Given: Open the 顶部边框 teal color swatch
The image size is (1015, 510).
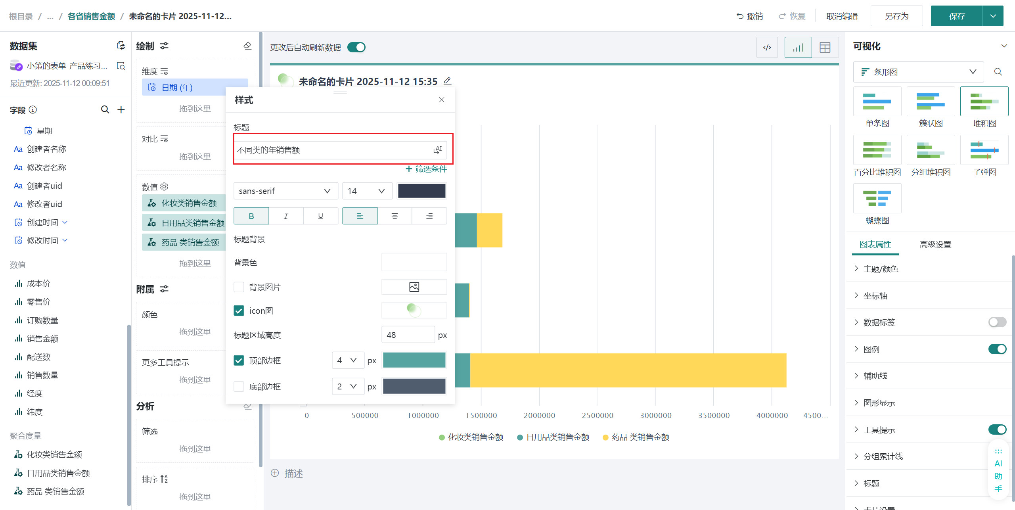Looking at the screenshot, I should [414, 360].
